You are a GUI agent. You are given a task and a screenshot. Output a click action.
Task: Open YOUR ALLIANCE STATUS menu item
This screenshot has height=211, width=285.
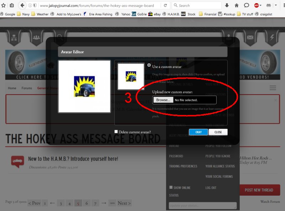tap(220, 166)
